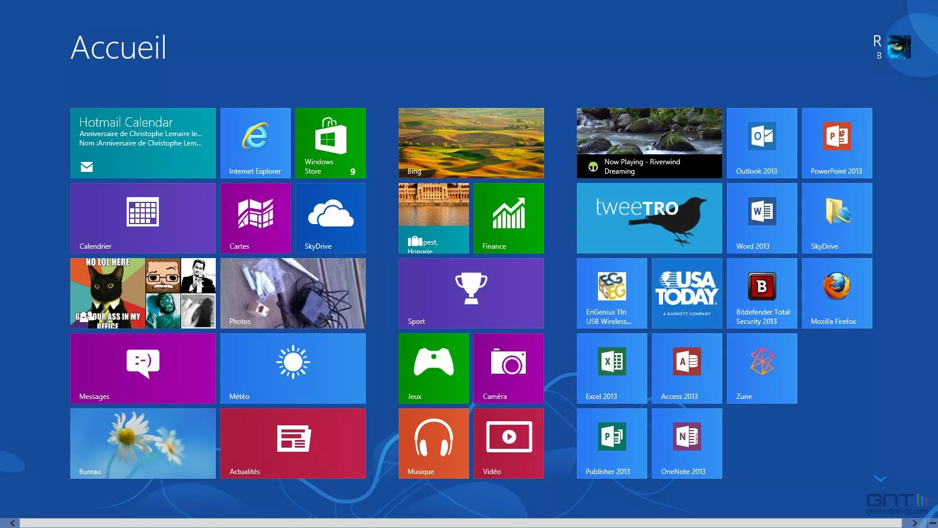Click the right scroll arrow of scrollbar
This screenshot has height=528, width=938.
tap(915, 523)
